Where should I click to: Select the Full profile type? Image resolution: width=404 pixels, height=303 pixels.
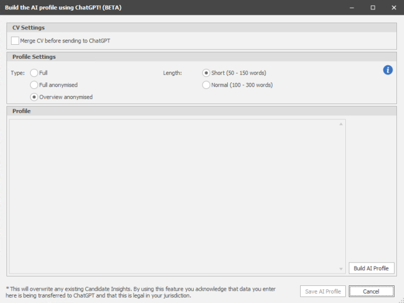pyautogui.click(x=34, y=73)
